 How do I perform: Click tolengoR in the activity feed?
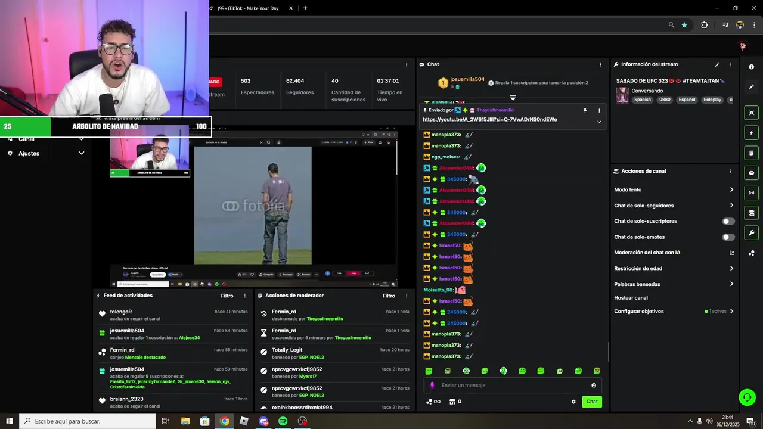point(121,312)
